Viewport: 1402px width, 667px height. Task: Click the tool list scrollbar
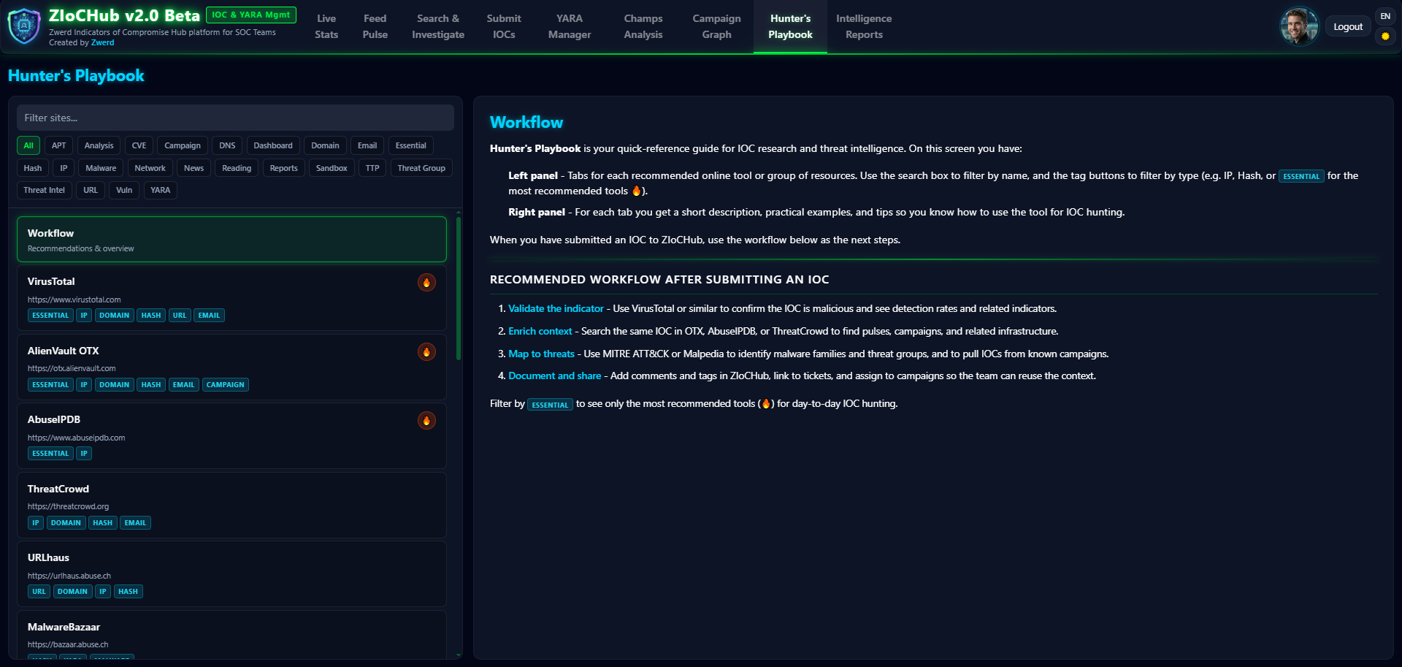click(x=459, y=292)
